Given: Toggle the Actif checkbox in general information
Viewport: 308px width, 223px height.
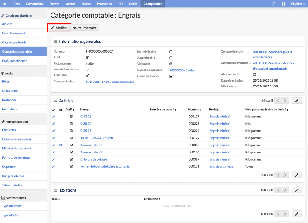Looking at the screenshot, I should pos(87,58).
